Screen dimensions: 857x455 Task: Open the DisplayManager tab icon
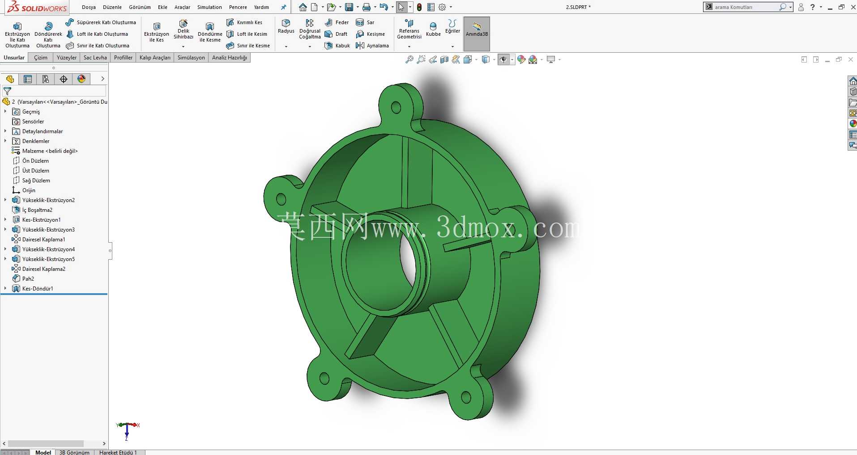point(81,79)
